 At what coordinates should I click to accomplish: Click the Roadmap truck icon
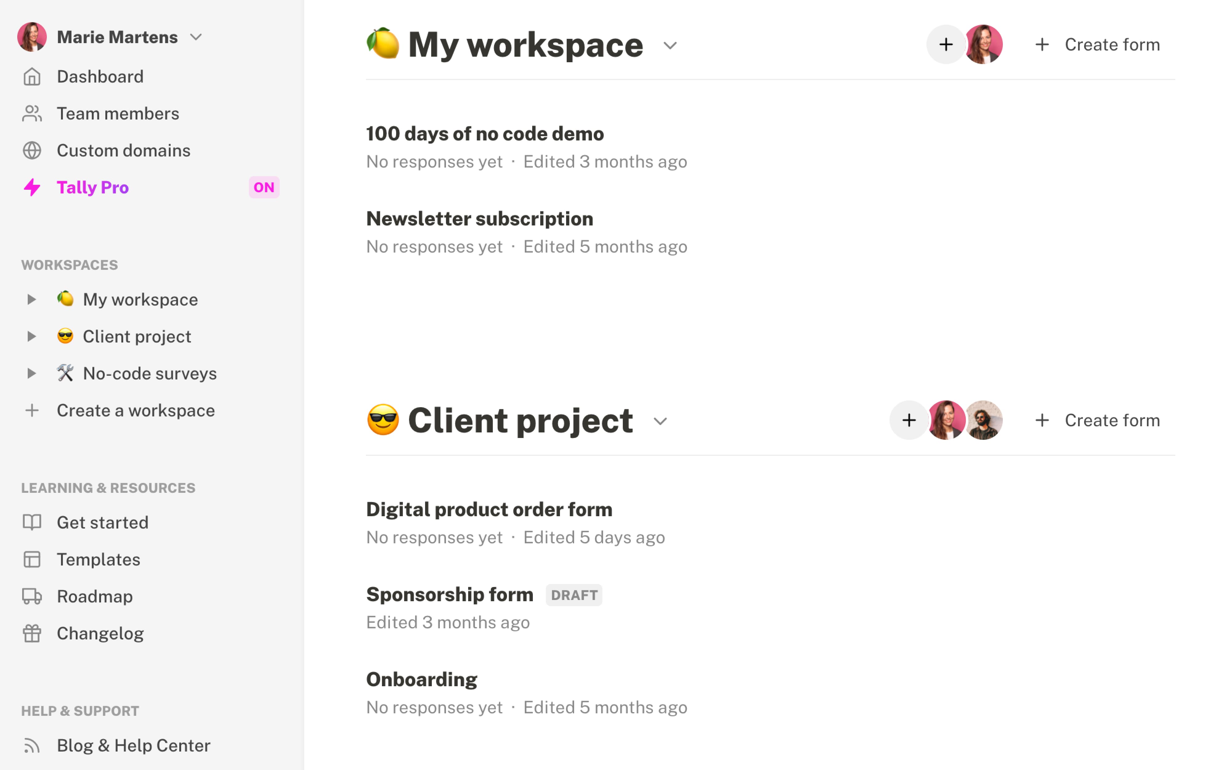pos(32,595)
